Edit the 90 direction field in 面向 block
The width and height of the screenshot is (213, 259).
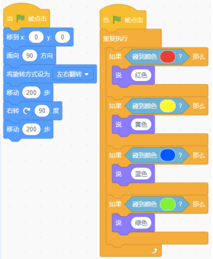pos(29,56)
